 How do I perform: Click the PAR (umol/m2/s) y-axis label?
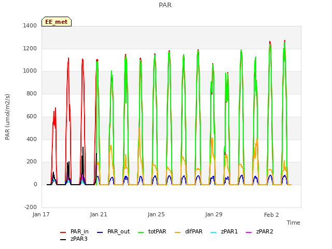tap(7, 117)
